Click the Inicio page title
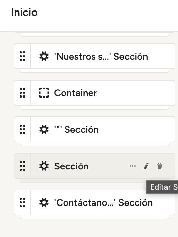This screenshot has width=178, height=237. tap(24, 12)
